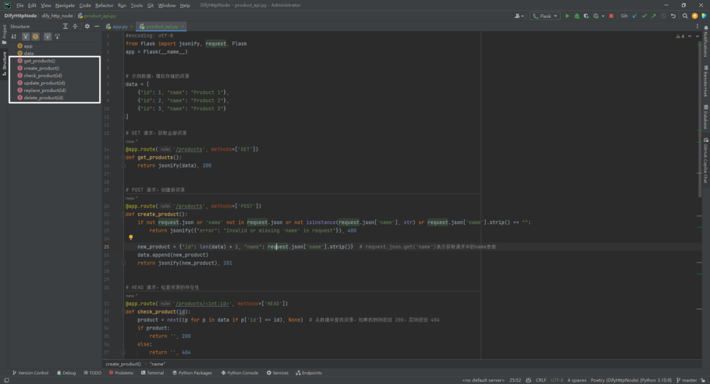Rollback changes with undo arrow icon
The image size is (710, 384).
coord(673,16)
